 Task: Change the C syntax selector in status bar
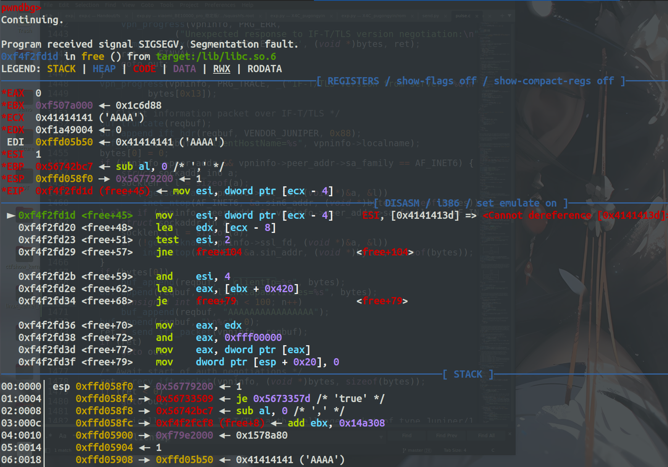point(493,451)
